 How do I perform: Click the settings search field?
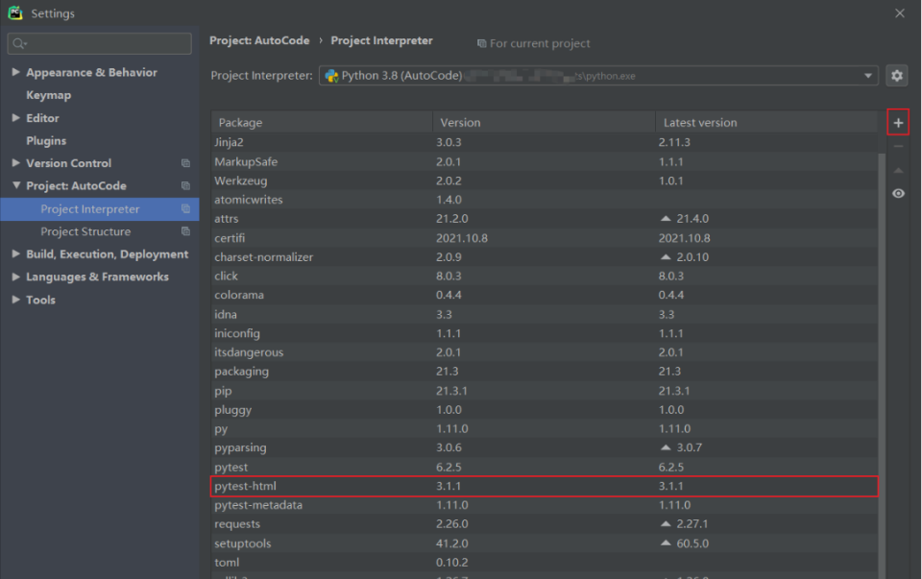99,43
